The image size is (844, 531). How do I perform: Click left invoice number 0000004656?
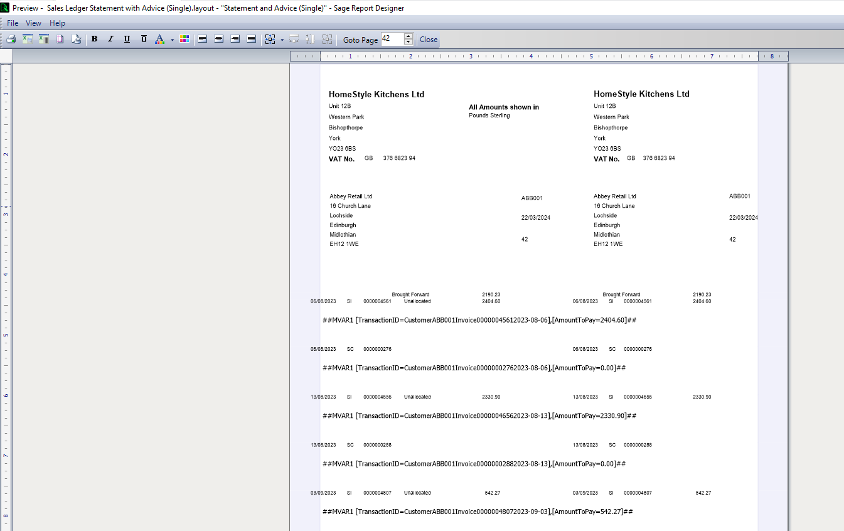377,397
